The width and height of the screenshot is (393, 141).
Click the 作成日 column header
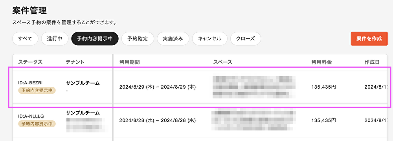pos(372,62)
